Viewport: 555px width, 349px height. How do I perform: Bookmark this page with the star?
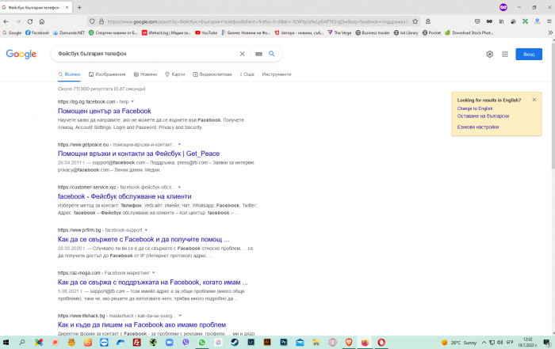[x=415, y=21]
